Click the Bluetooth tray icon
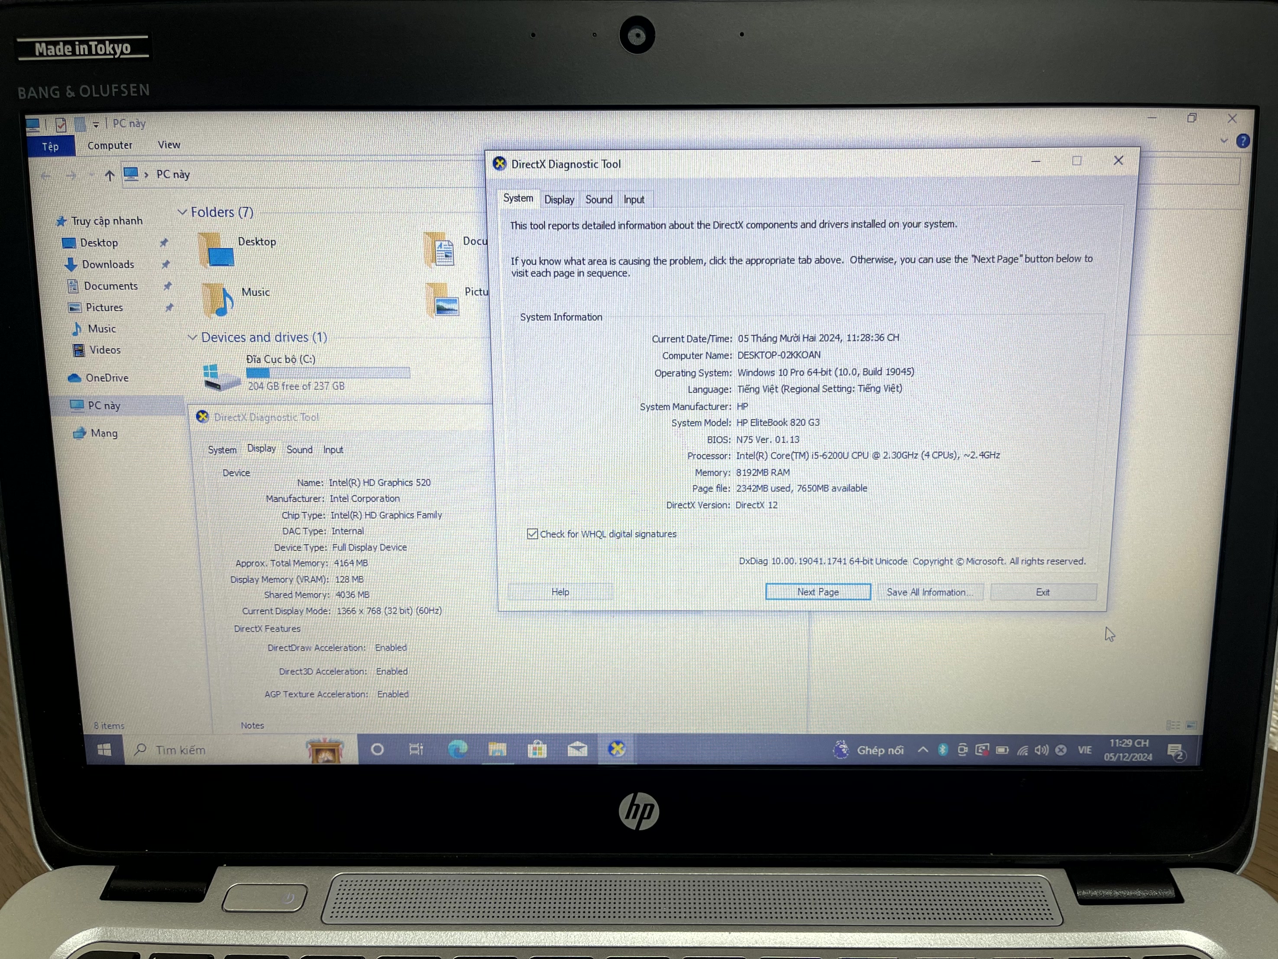 tap(942, 750)
